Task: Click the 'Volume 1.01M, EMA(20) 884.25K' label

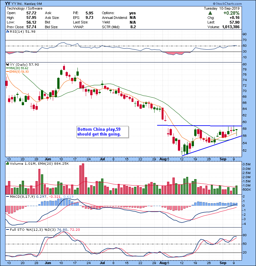Action: [x=39, y=163]
